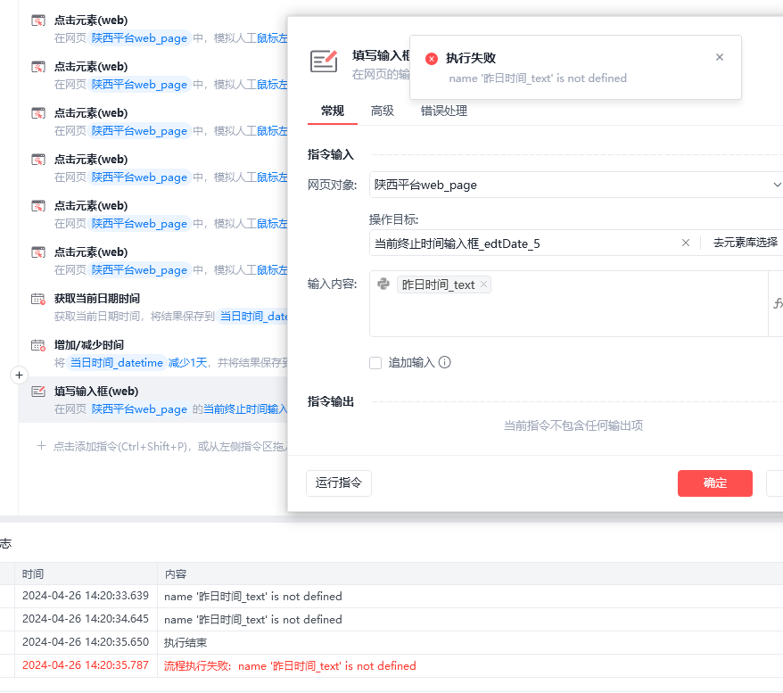Select the second 点击元素(web) instruction icon
Screen dimensions: 783x693
point(38,67)
